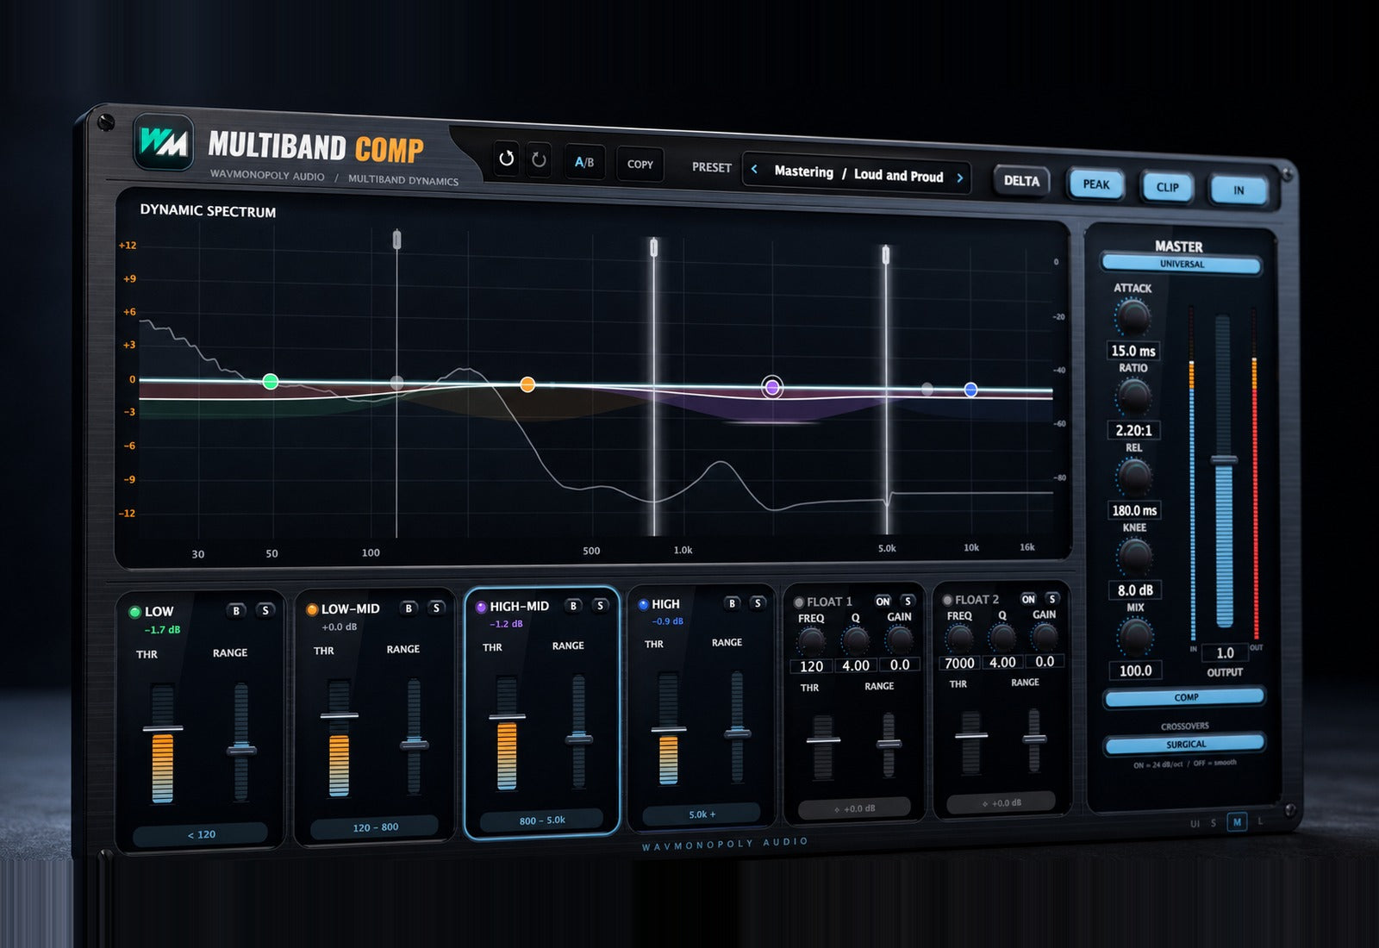Click the master RATIO knob

tap(1133, 396)
